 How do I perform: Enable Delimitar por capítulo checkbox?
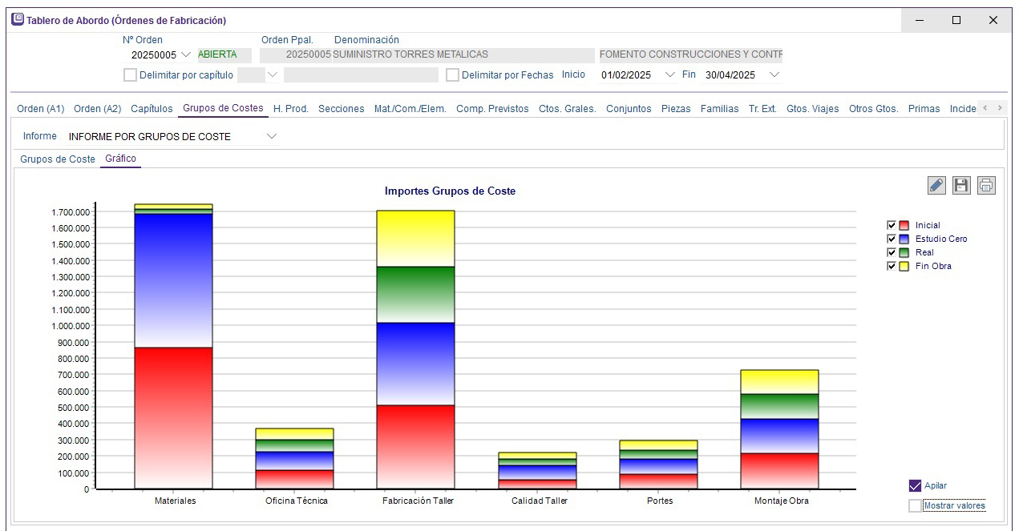(x=130, y=75)
